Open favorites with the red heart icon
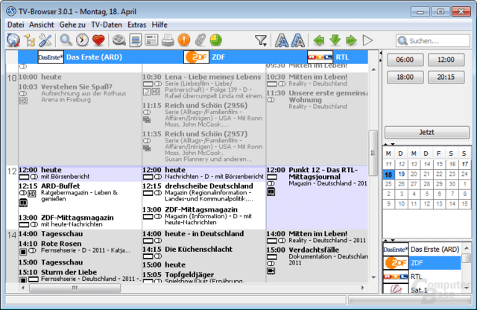This screenshot has width=477, height=310. tap(98, 40)
